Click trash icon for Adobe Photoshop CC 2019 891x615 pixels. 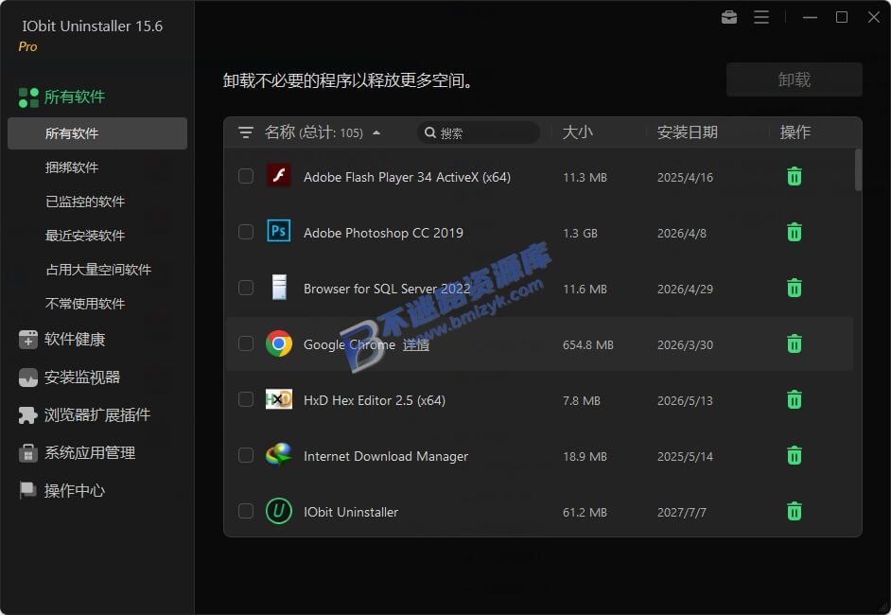click(794, 233)
